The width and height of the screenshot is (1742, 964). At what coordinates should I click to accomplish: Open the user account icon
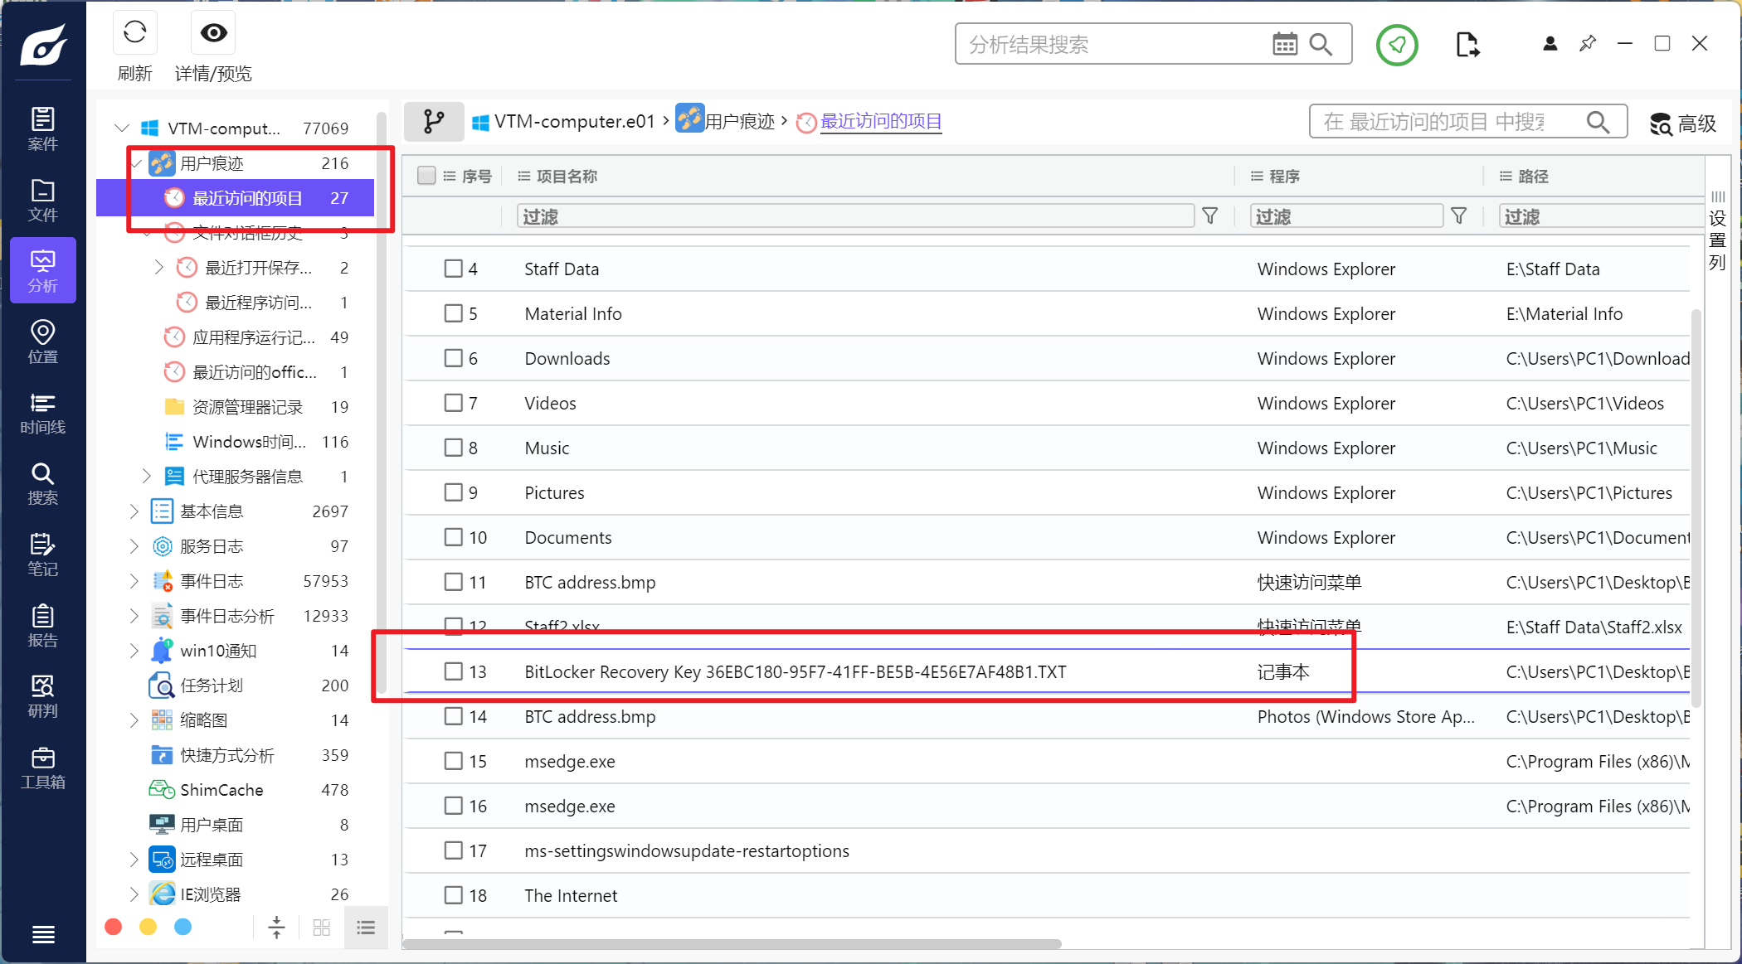click(1550, 44)
